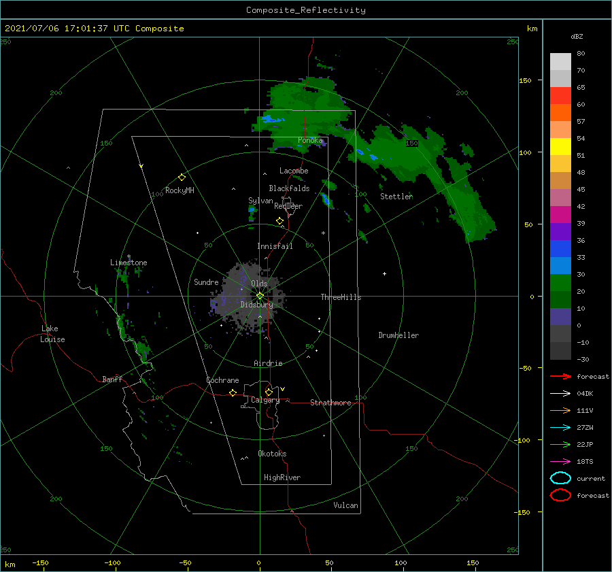Click the yellow station marker near RockyMH
612x572 pixels.
click(x=182, y=178)
